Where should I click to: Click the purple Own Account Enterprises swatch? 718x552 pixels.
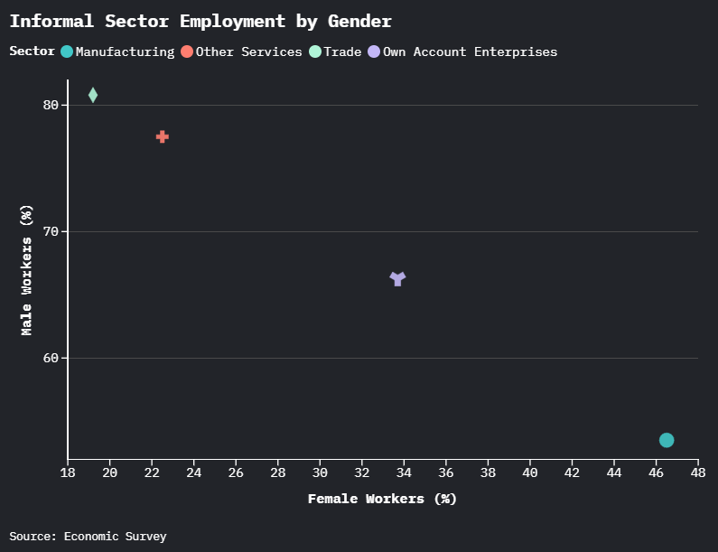pos(374,51)
